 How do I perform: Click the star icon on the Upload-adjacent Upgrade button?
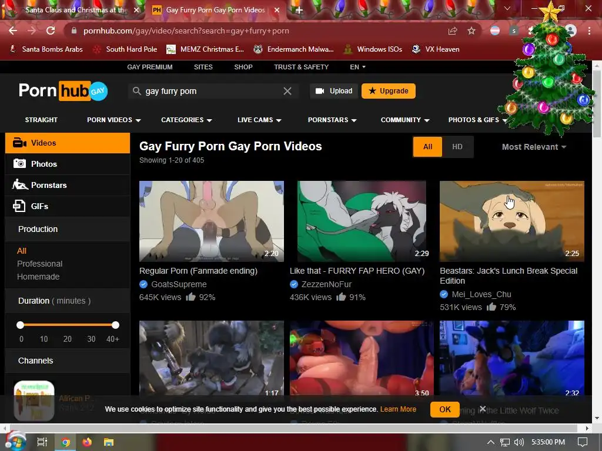[x=372, y=91]
